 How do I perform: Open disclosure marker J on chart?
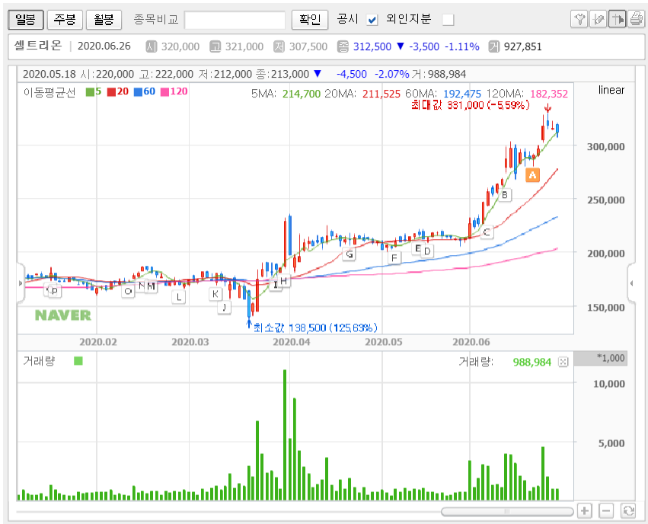point(224,307)
